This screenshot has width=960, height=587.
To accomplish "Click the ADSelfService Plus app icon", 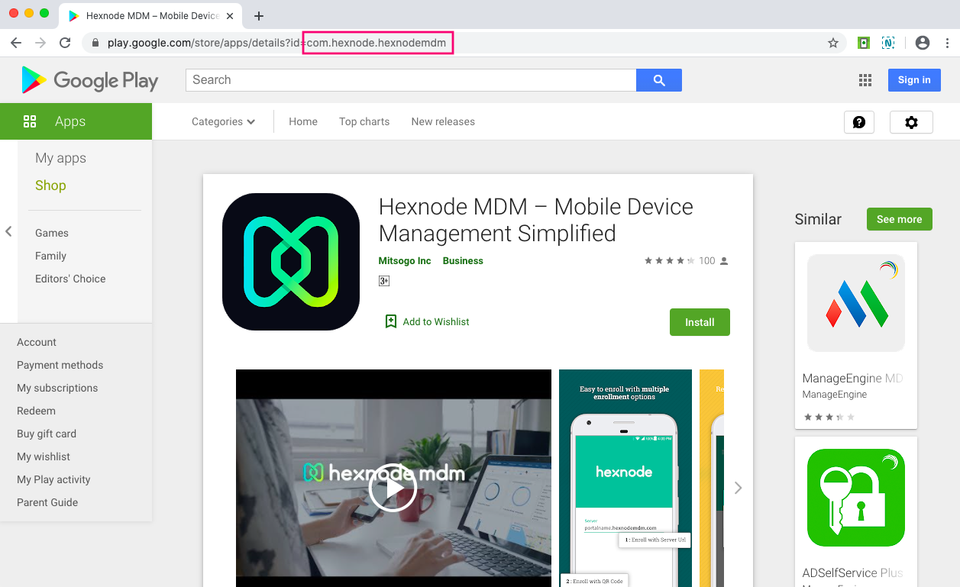I will tap(856, 498).
